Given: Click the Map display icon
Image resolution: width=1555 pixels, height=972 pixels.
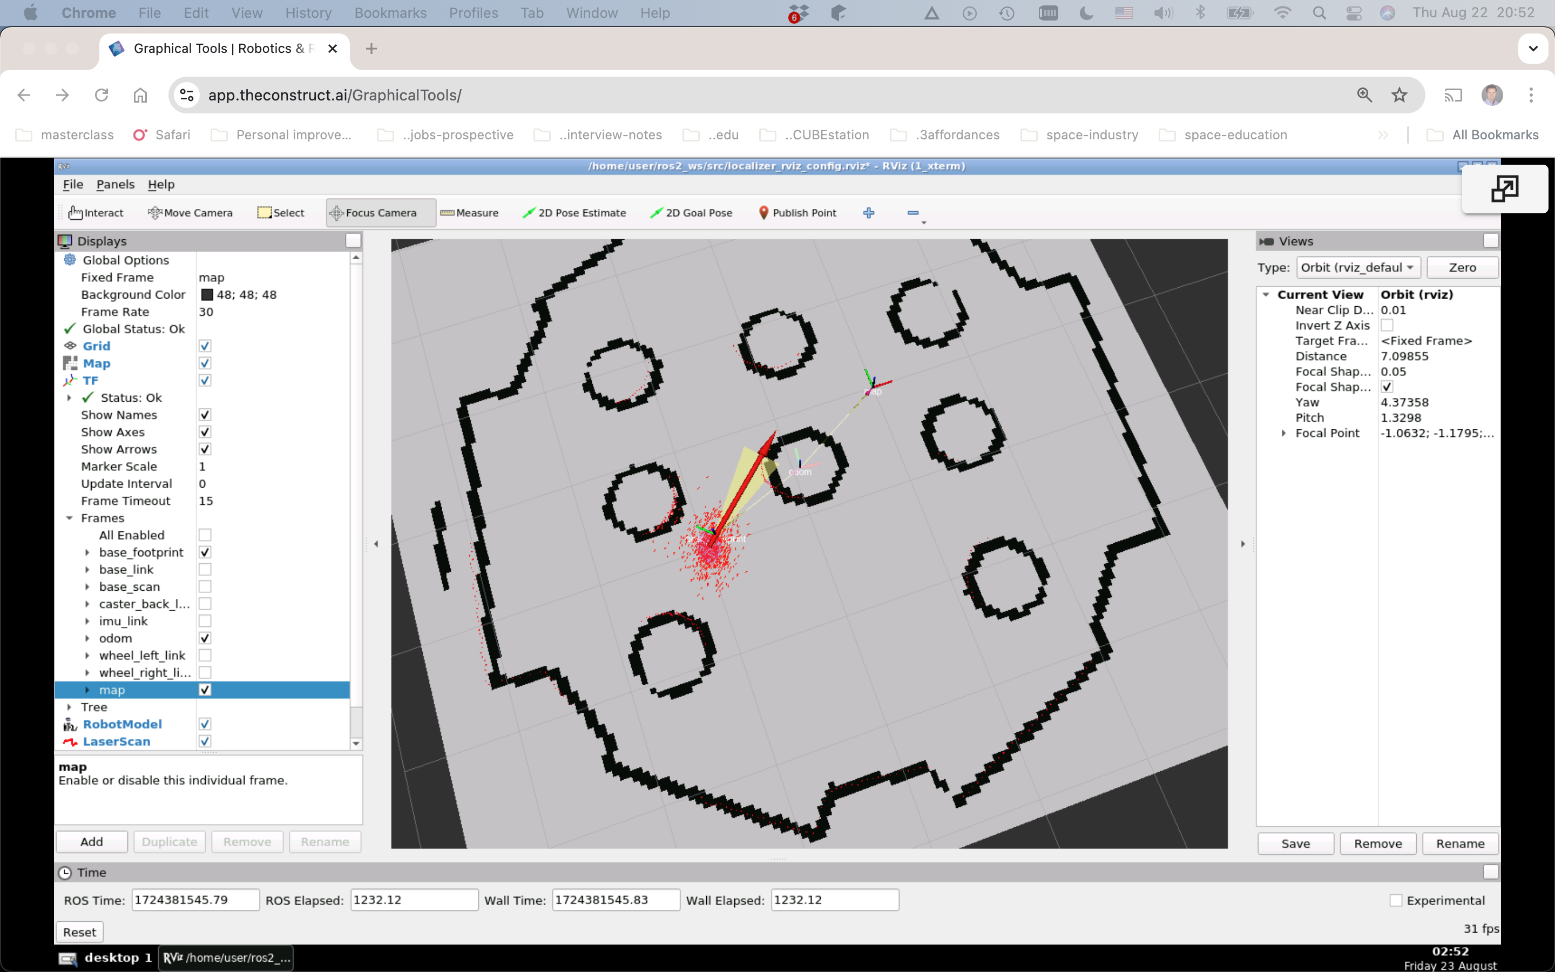Looking at the screenshot, I should (x=70, y=363).
